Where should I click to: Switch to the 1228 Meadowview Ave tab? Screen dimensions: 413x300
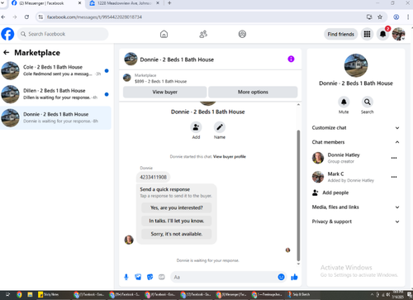[125, 3]
